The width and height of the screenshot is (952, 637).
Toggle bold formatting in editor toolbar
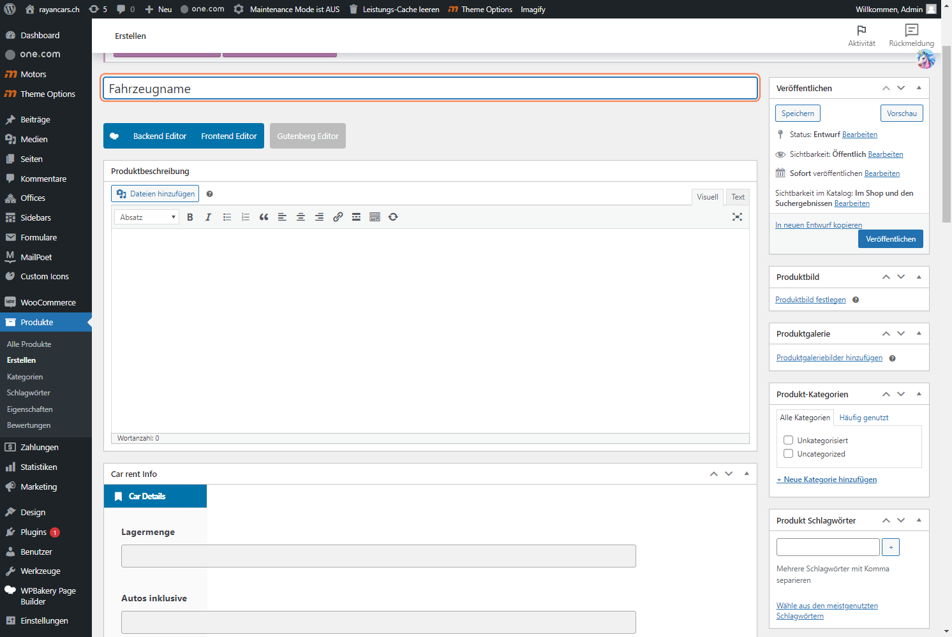190,217
